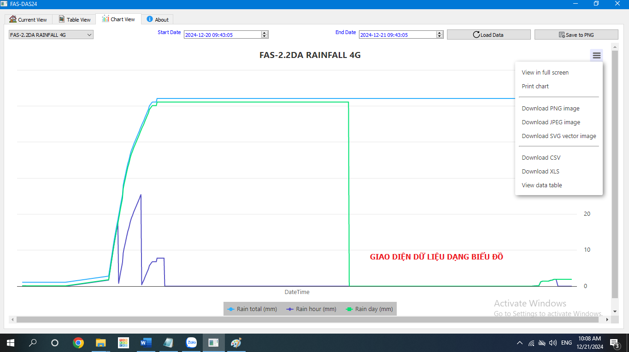Open Google Chrome from the taskbar

[x=78, y=343]
